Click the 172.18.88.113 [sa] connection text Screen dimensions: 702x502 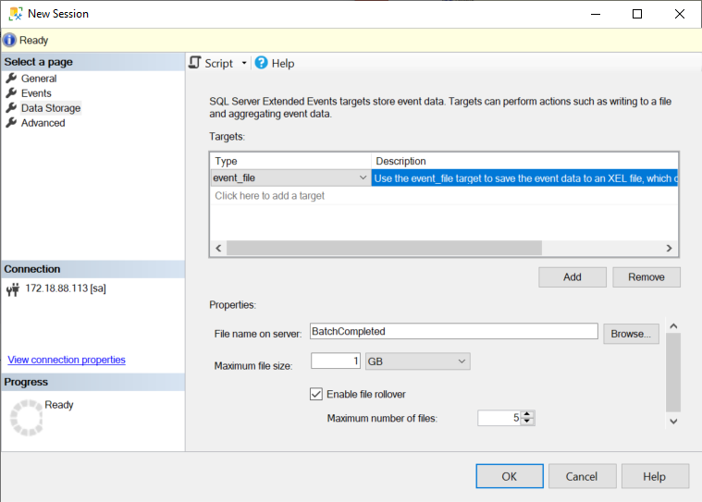[x=66, y=288]
